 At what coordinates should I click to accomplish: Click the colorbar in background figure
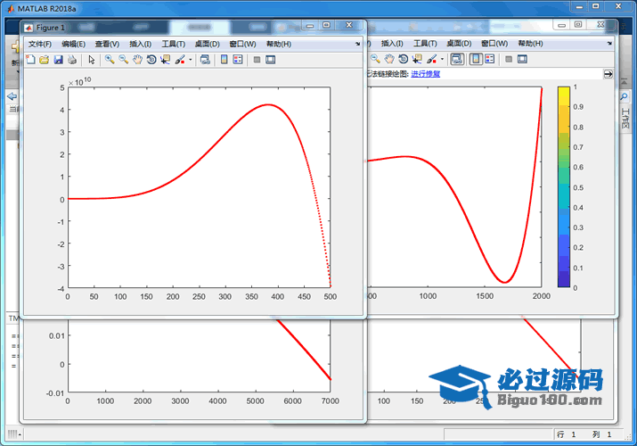click(563, 187)
